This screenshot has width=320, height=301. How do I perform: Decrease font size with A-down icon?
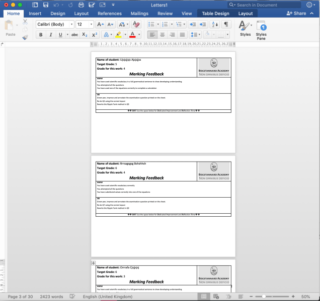(110, 25)
